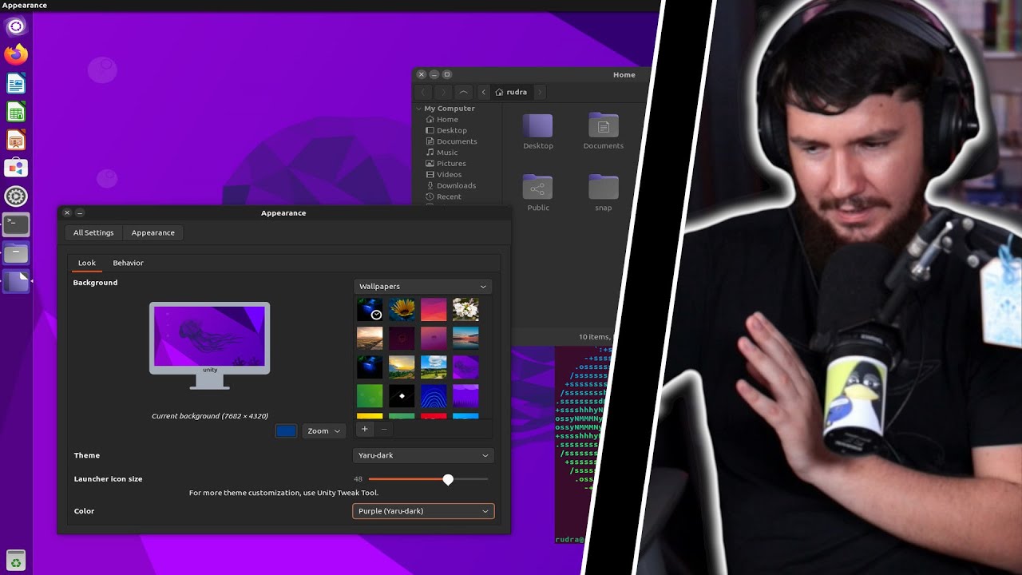
Task: Open LibreOffice Writer from the launcher
Action: (x=16, y=83)
